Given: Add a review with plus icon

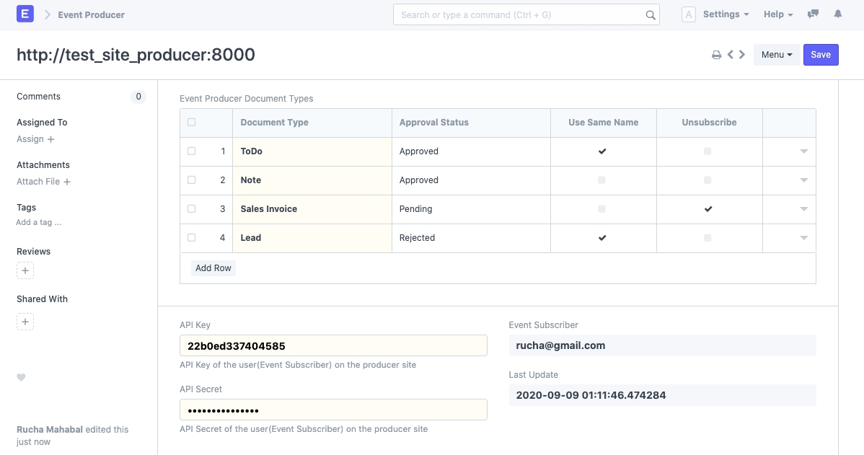Looking at the screenshot, I should click(25, 271).
